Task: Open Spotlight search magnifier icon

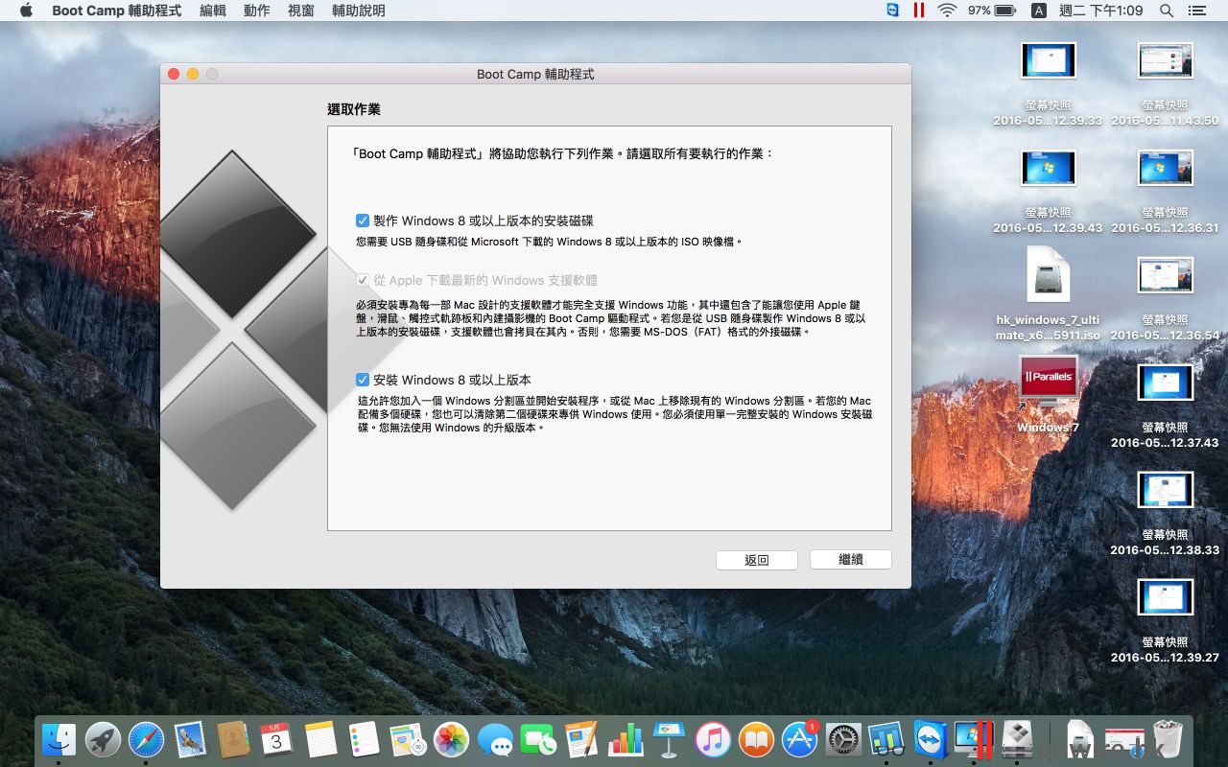Action: click(1167, 11)
